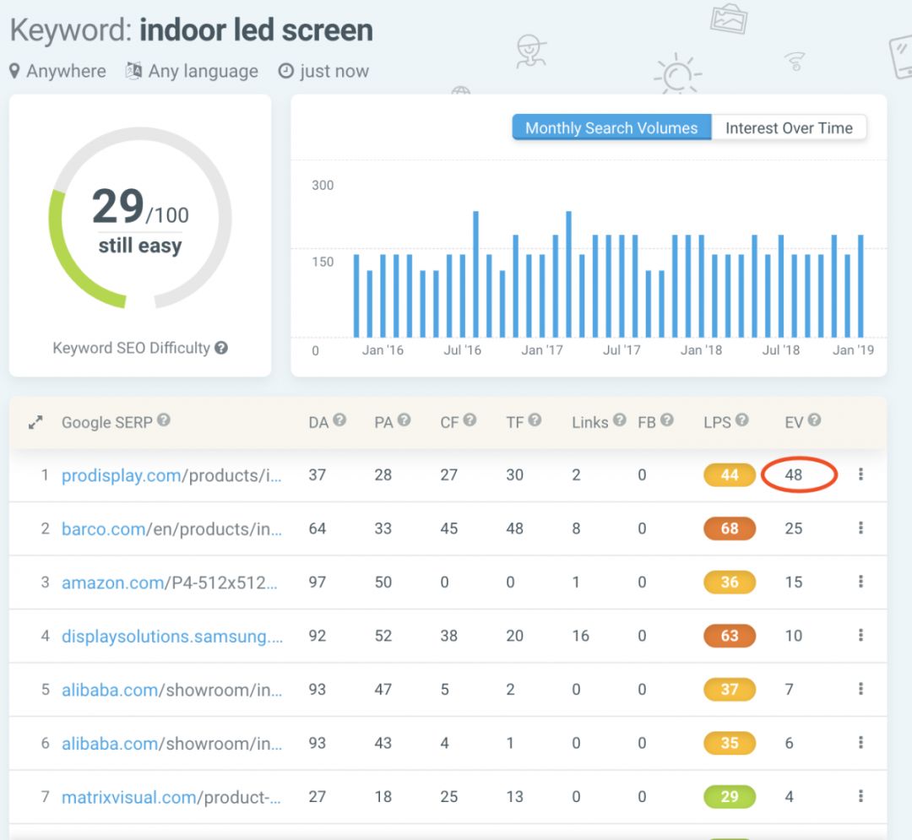Click the EV value 48 for prodisplay.com

coord(793,475)
